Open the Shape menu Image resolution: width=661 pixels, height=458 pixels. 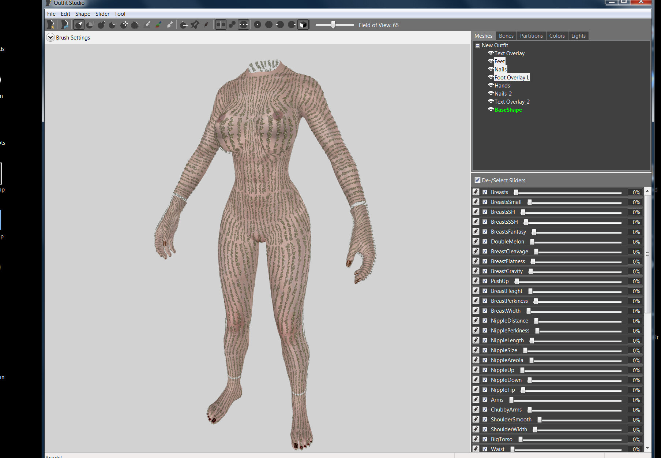pos(83,14)
